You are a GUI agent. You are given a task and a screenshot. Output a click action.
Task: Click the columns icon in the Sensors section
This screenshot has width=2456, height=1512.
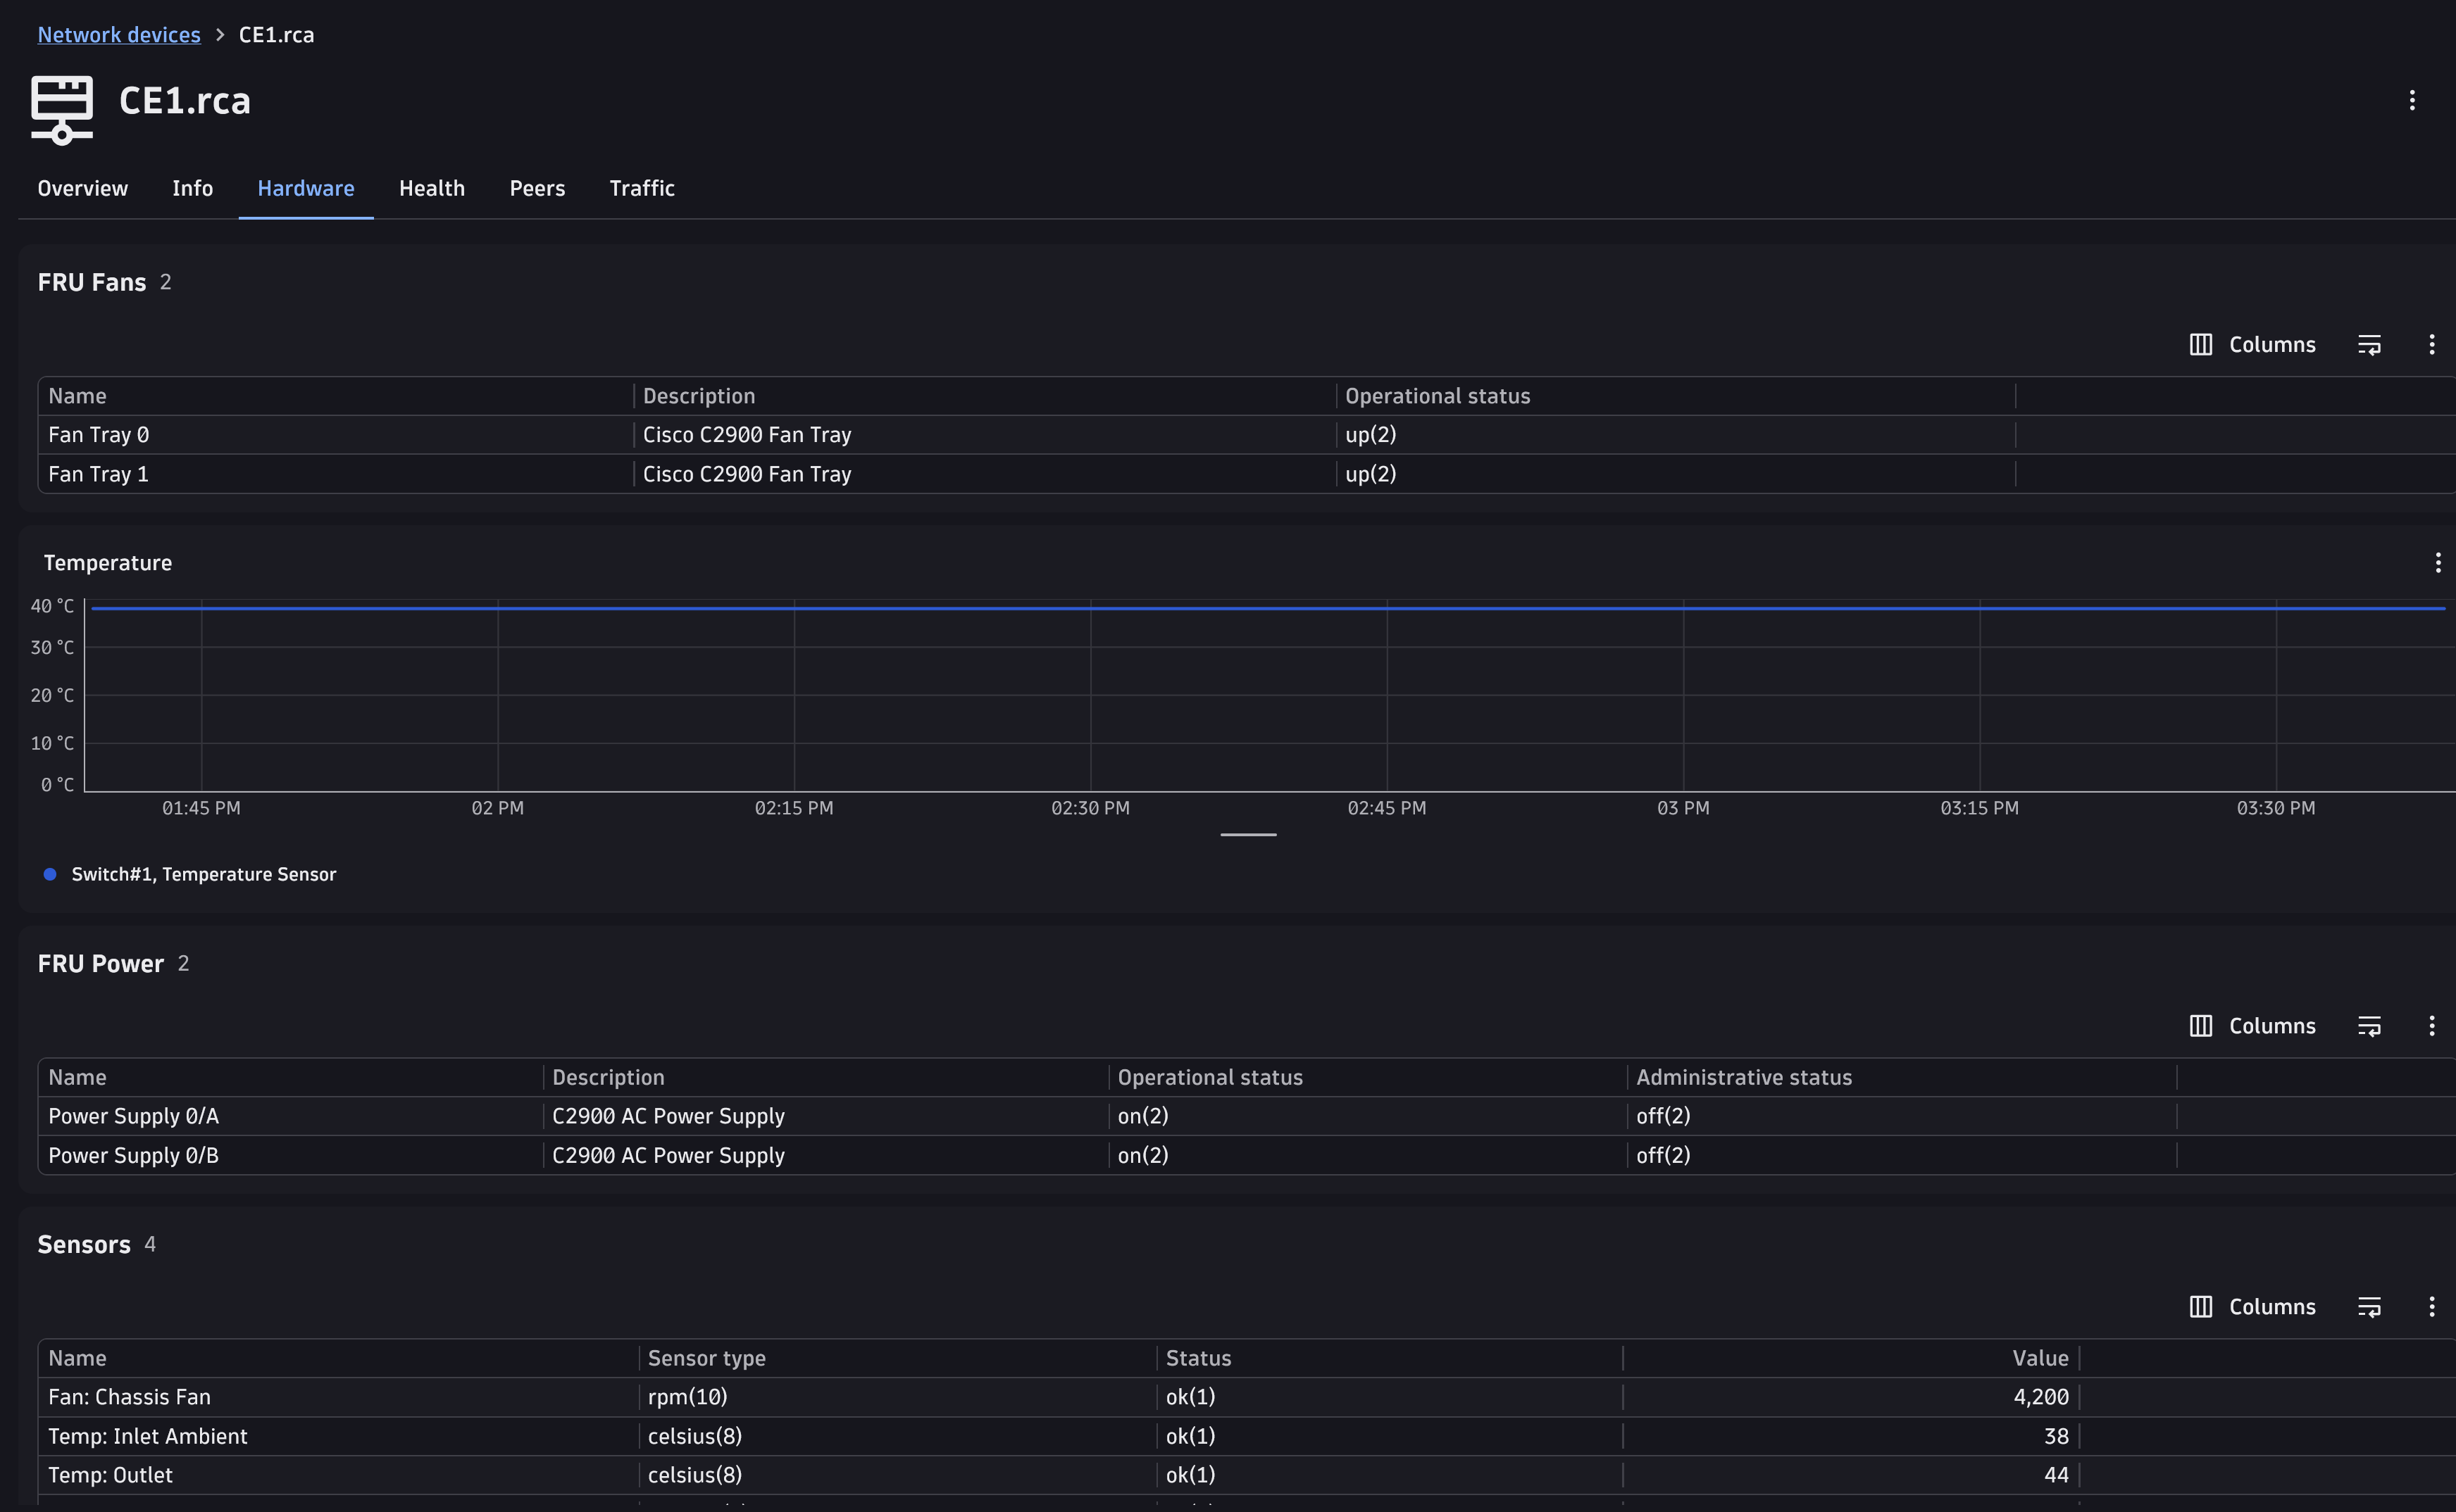point(2200,1306)
